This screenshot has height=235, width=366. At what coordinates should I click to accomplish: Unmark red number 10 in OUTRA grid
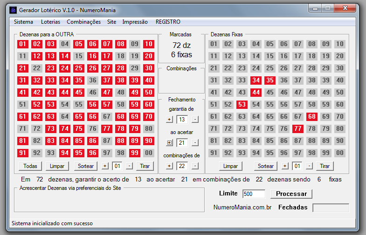(149, 44)
